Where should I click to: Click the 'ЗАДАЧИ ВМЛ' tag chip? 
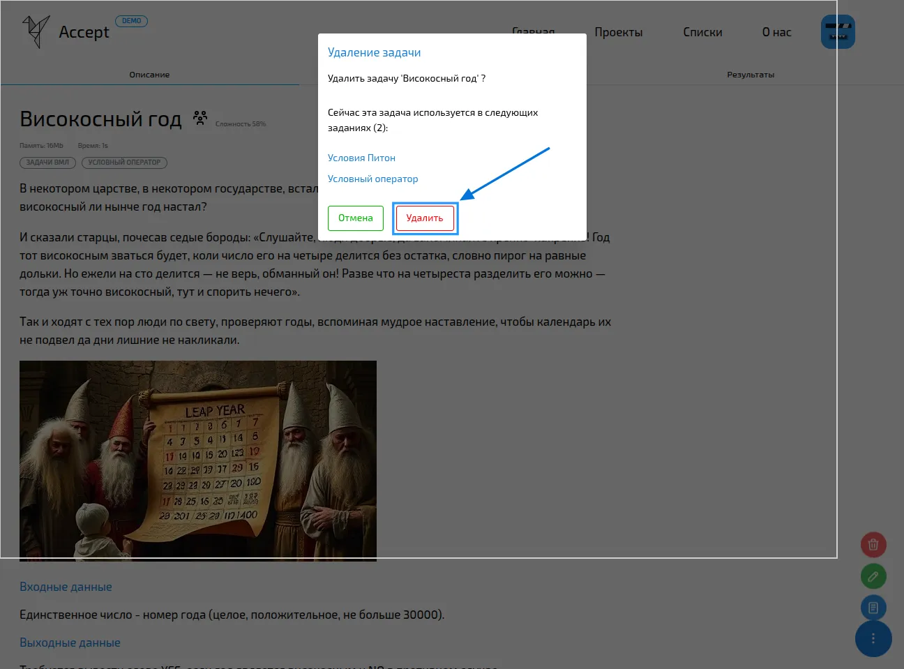click(x=47, y=162)
